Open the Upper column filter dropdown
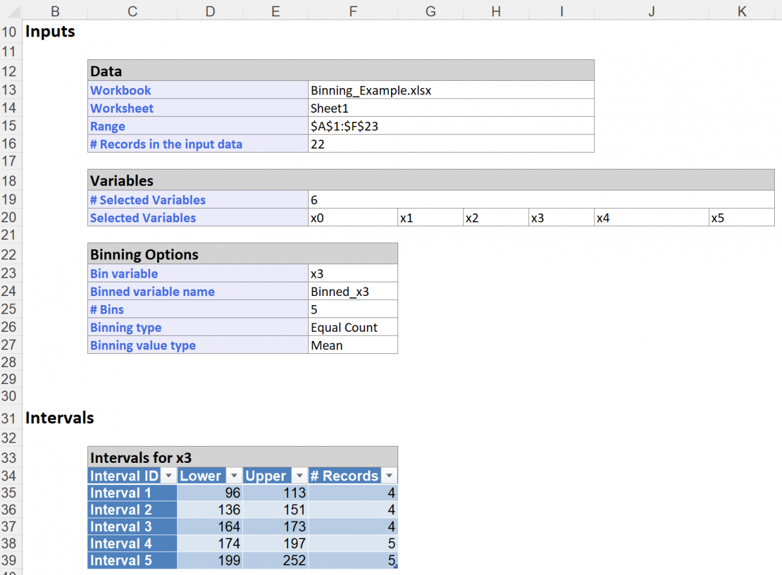 pyautogui.click(x=298, y=475)
